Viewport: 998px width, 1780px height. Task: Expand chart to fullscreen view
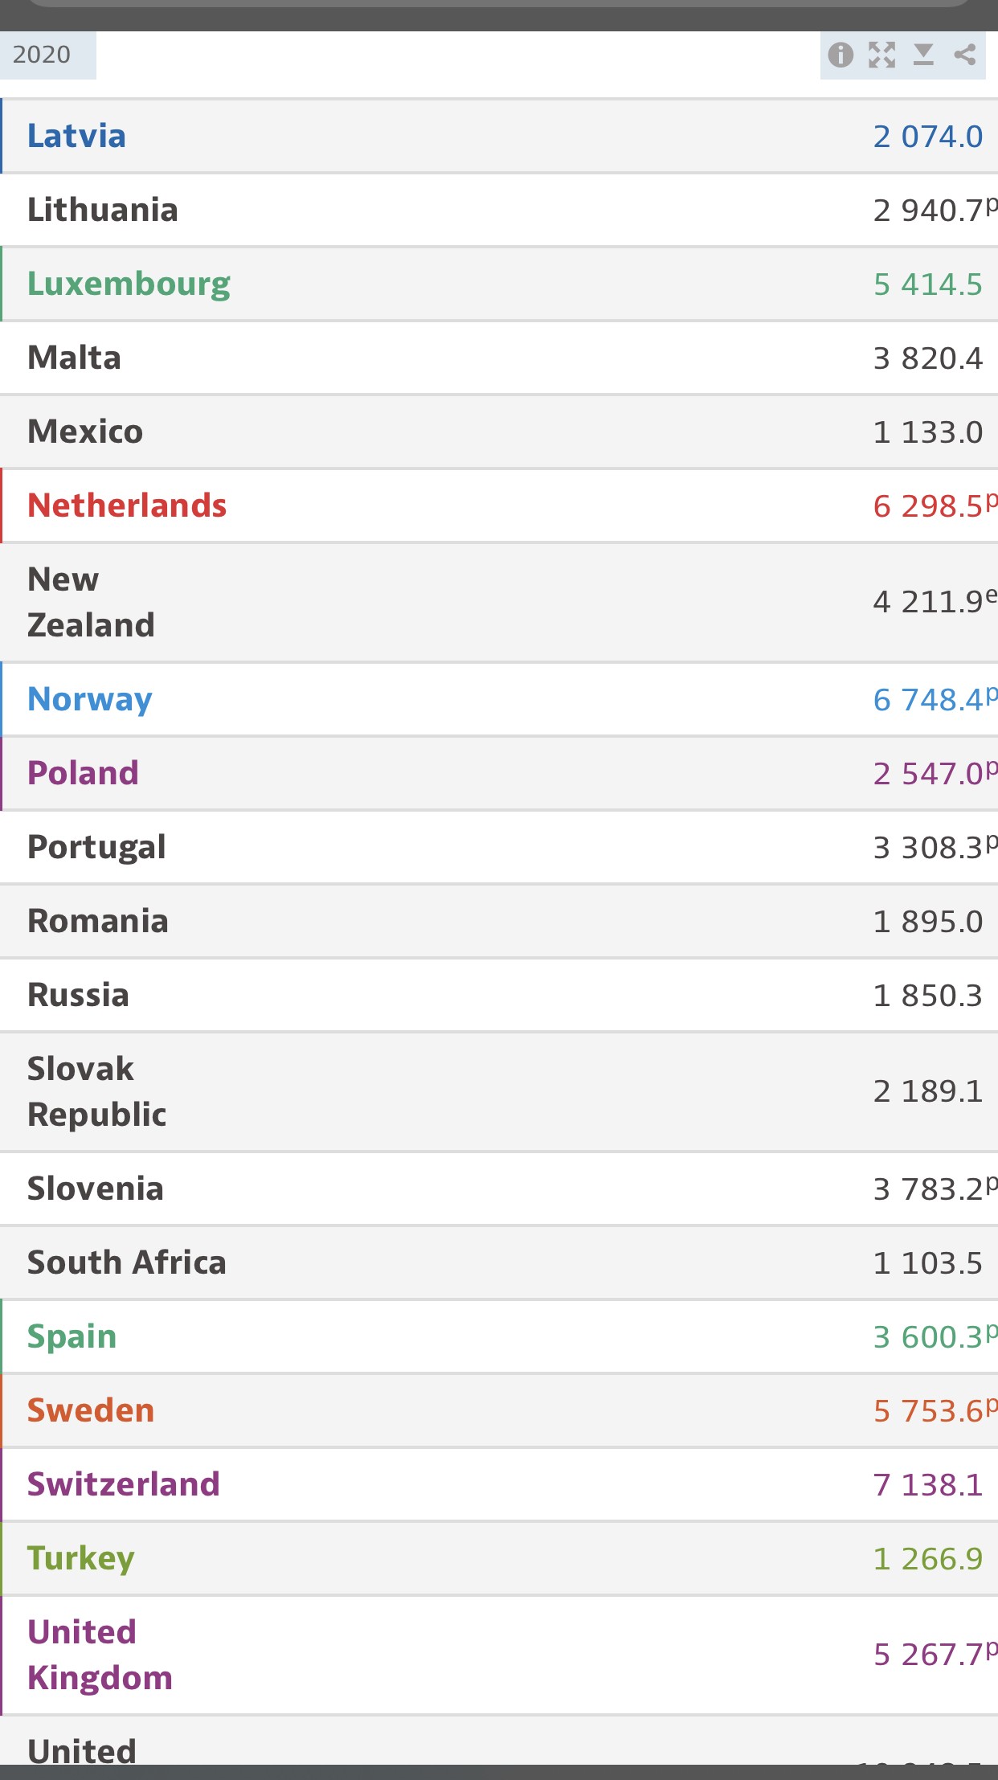pyautogui.click(x=882, y=55)
